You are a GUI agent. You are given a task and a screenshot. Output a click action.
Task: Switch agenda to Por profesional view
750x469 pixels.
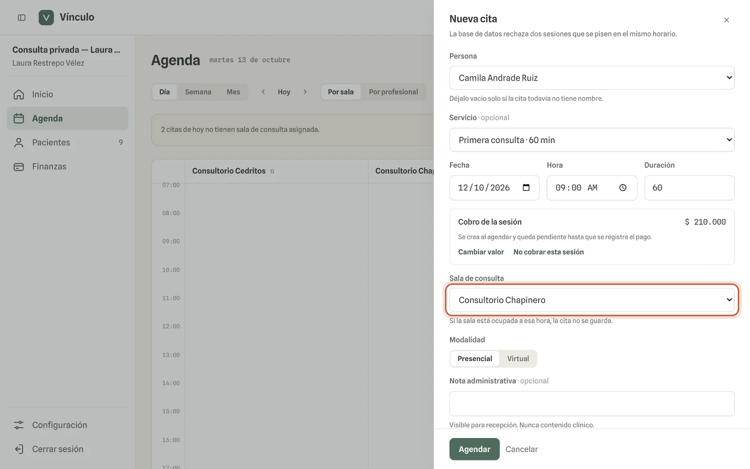pos(393,92)
